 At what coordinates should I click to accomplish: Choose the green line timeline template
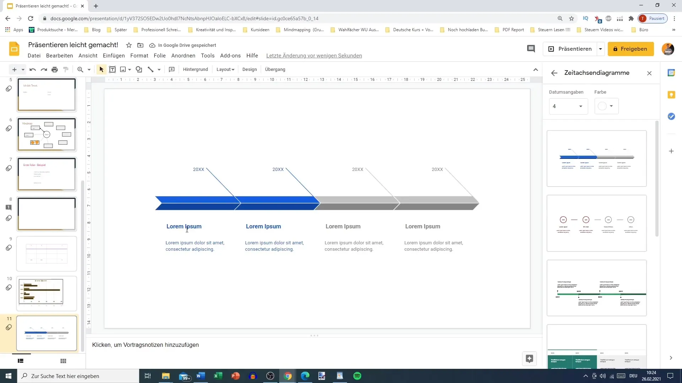[x=596, y=288]
